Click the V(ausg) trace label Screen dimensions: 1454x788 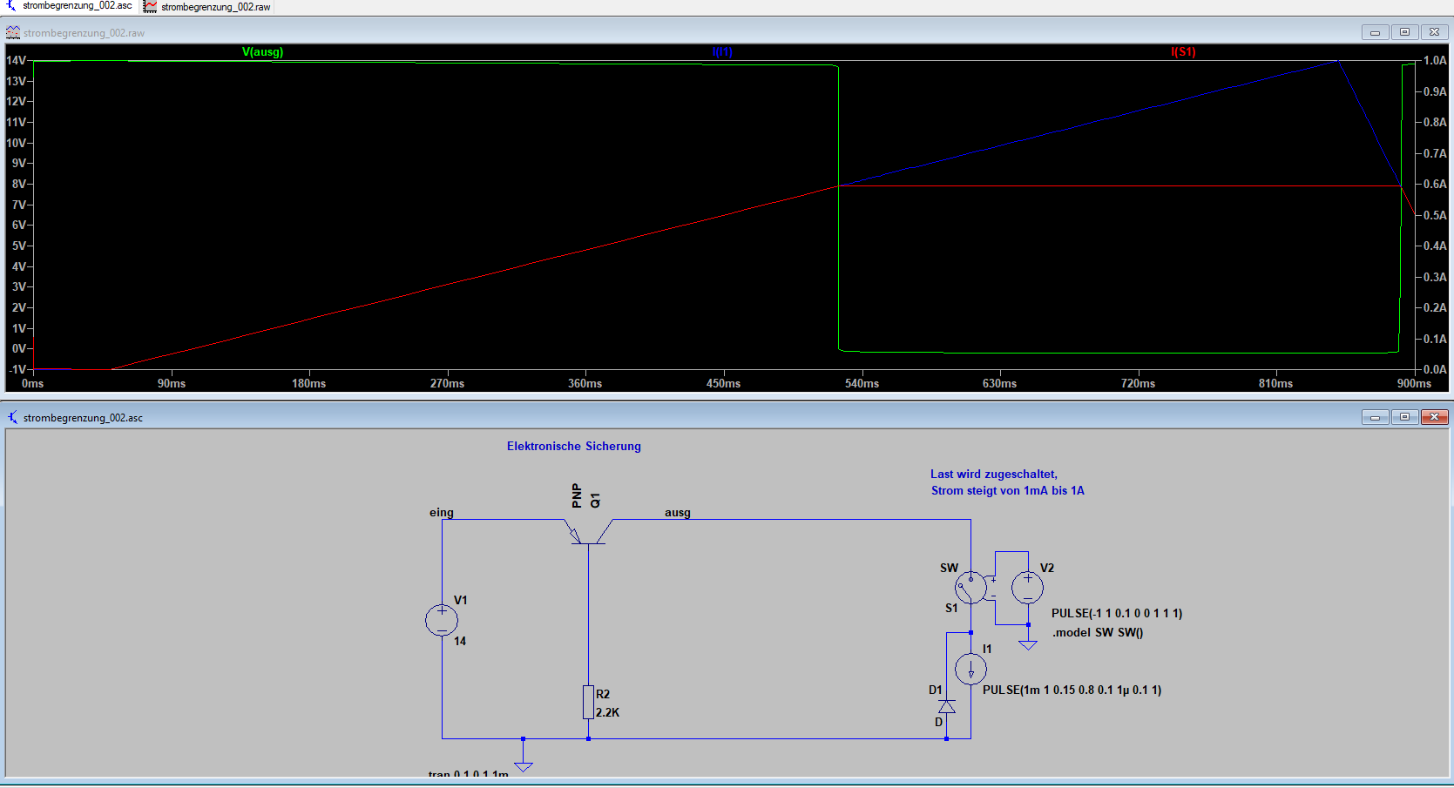tap(262, 52)
